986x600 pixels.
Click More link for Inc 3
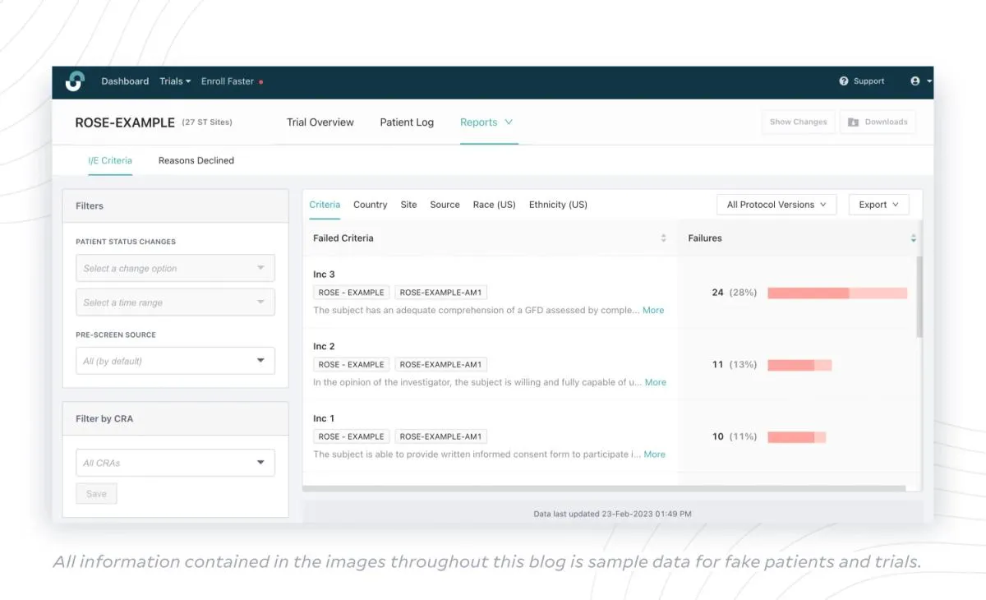click(x=653, y=311)
